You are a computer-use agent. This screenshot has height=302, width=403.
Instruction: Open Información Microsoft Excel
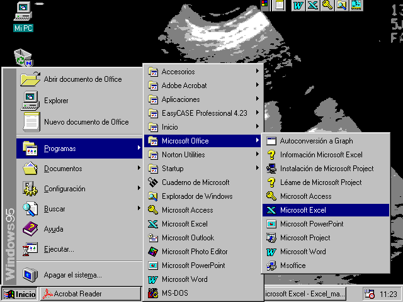pos(326,155)
